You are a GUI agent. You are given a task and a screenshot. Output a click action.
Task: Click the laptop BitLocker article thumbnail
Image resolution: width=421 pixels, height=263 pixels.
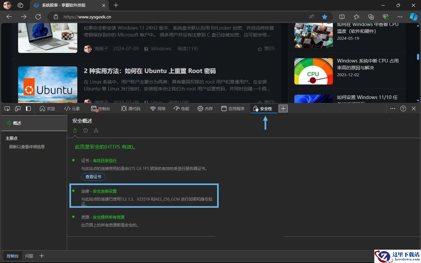48,38
